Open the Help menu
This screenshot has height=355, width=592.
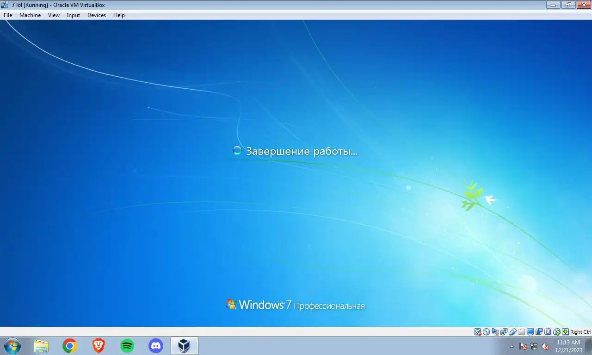click(119, 15)
